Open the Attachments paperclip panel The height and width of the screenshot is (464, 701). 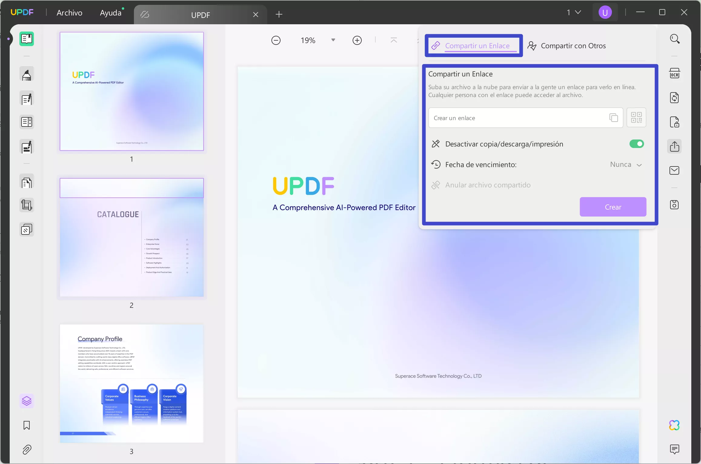tap(27, 449)
